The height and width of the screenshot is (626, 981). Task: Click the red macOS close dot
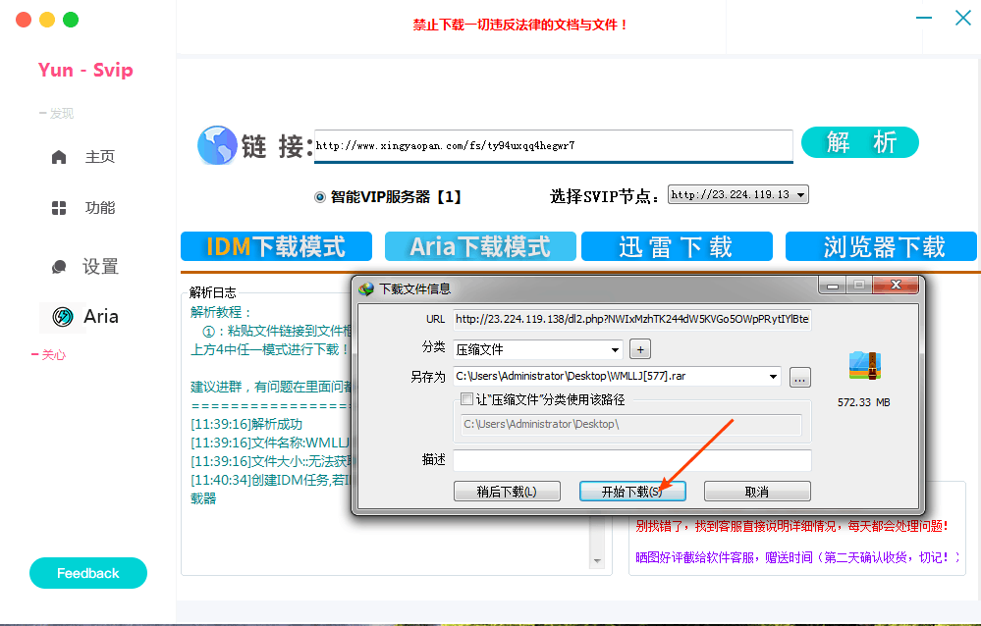coord(24,20)
